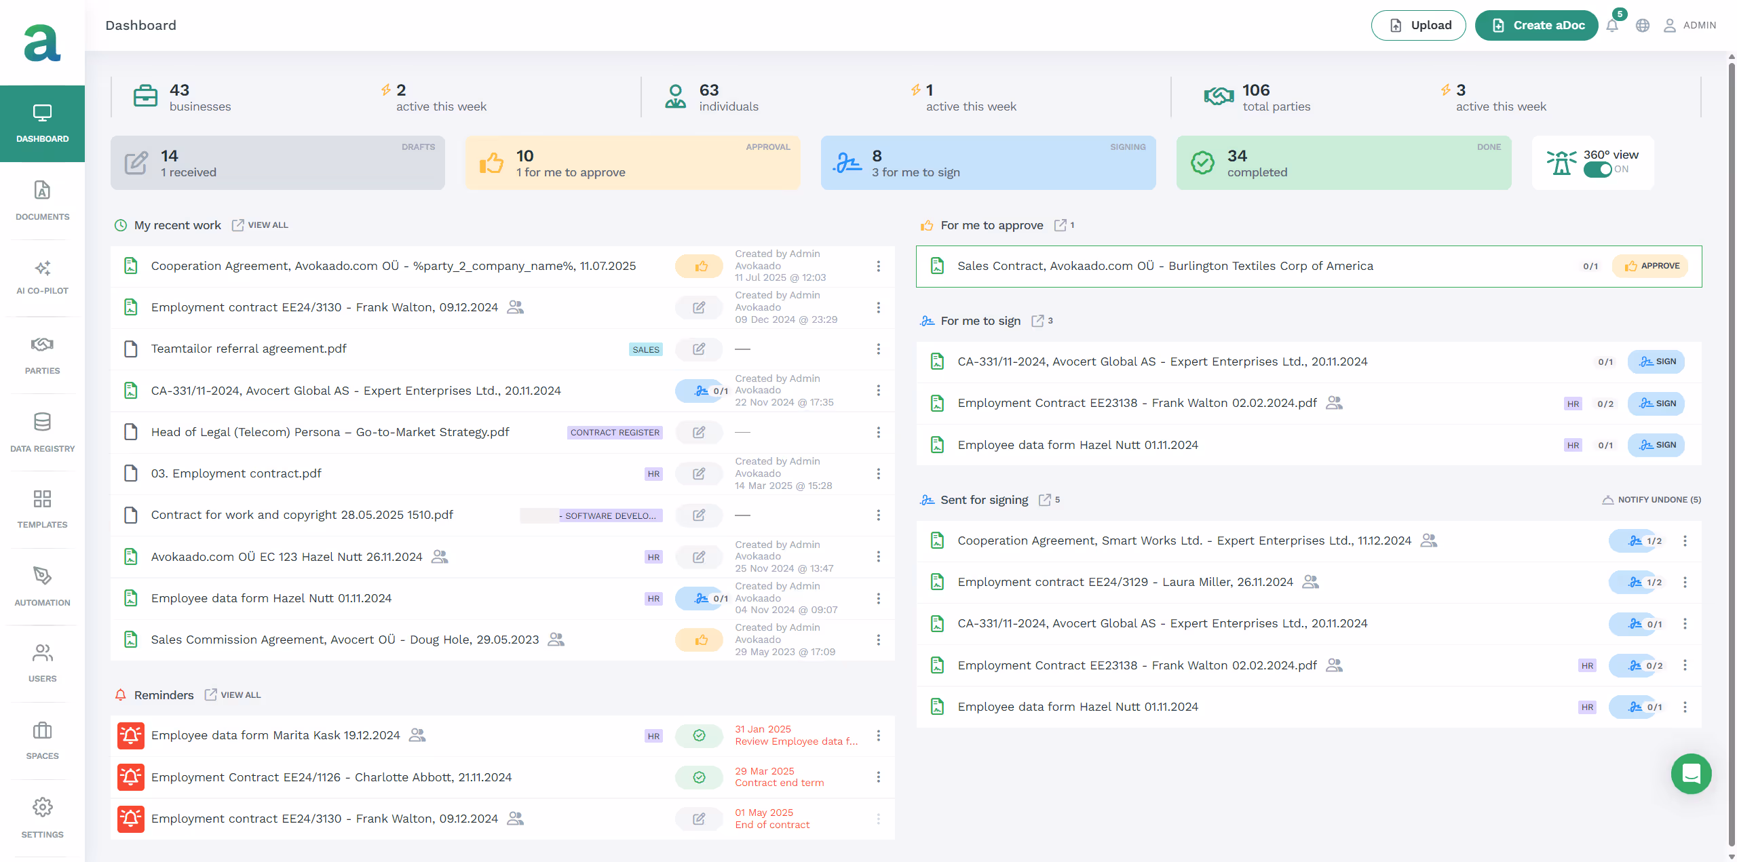Change language using the globe icon
This screenshot has height=862, width=1737.
[1643, 25]
